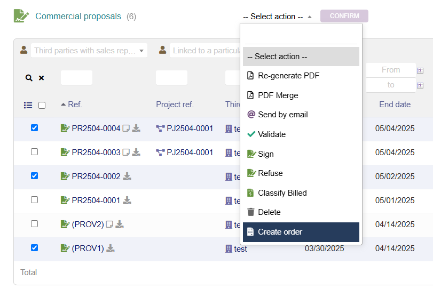Click the X icon to clear search filters
Screen dimensions: 433x289
(x=41, y=78)
